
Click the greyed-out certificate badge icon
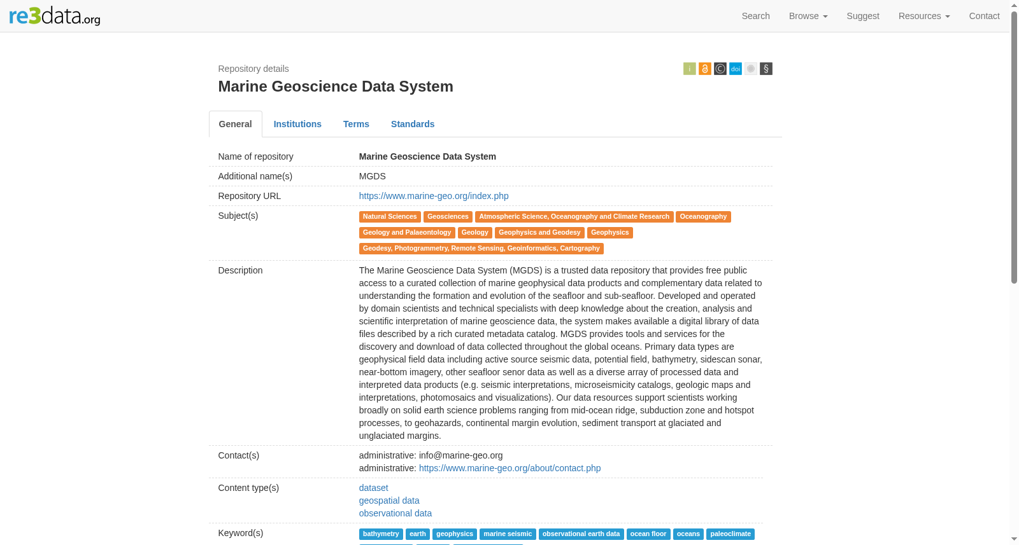pos(751,69)
